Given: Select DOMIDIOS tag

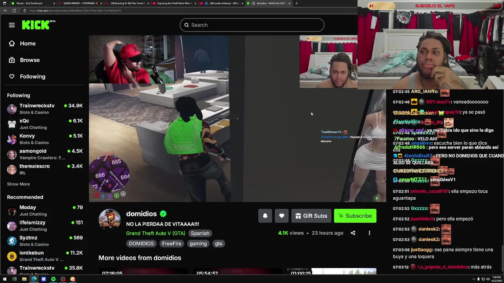Looking at the screenshot, I should [141, 244].
